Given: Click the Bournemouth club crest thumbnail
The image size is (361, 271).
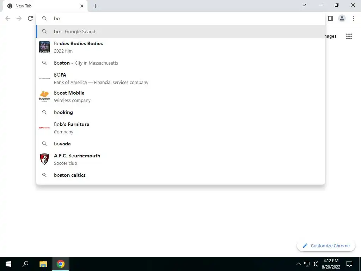Looking at the screenshot, I should point(44,159).
